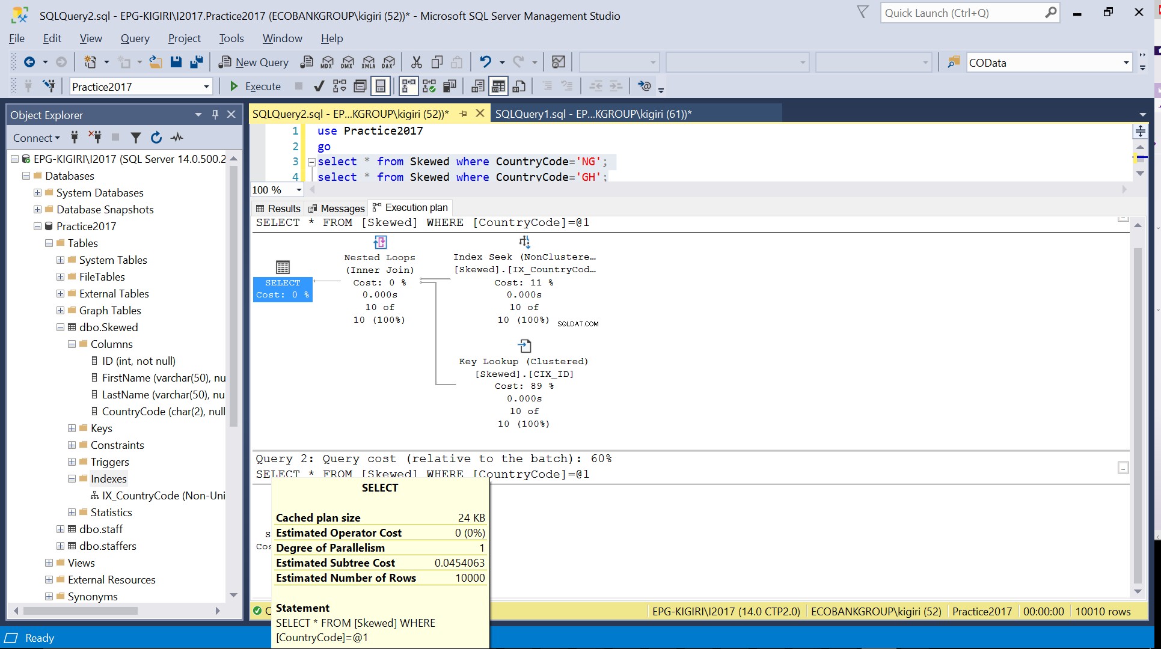Save the query with the floppy icon

[176, 62]
